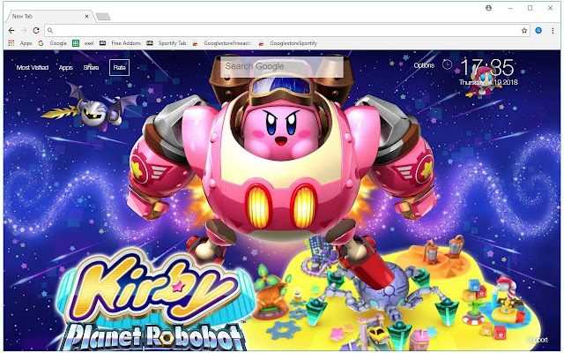Viewport: 564px width, 353px height.
Task: Go back using the browser back arrow
Action: [x=11, y=31]
